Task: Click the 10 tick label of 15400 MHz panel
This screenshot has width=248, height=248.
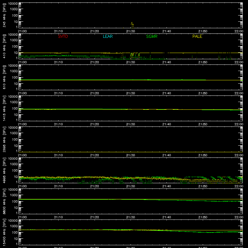Action: point(16,239)
